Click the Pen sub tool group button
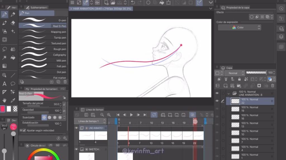The width and height of the screenshot is (286, 160). pos(37,13)
